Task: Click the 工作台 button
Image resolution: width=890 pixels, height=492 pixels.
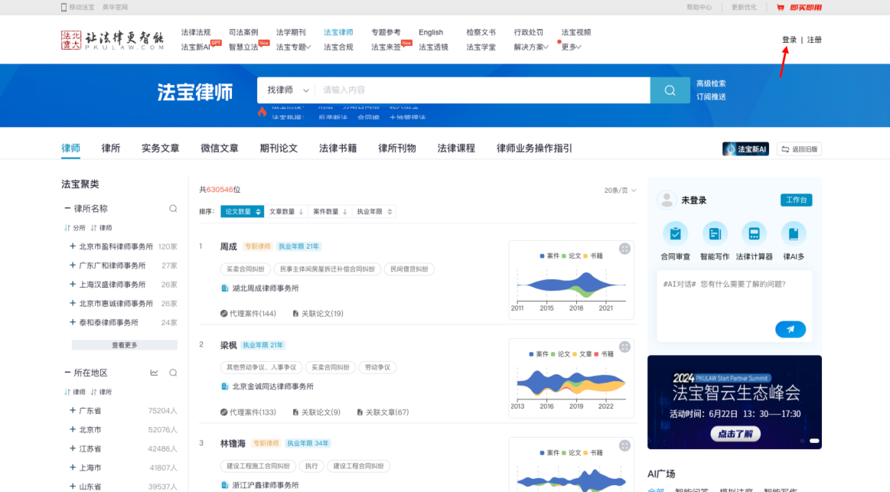Action: point(796,200)
